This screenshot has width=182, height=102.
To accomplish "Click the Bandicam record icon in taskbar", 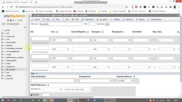I will [x=107, y=100].
